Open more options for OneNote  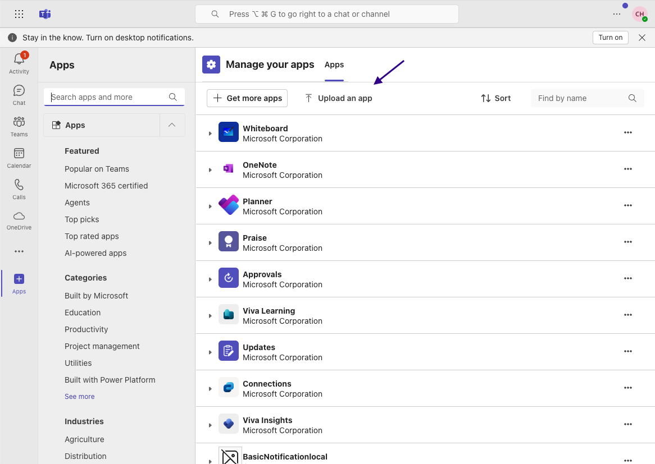tap(628, 169)
